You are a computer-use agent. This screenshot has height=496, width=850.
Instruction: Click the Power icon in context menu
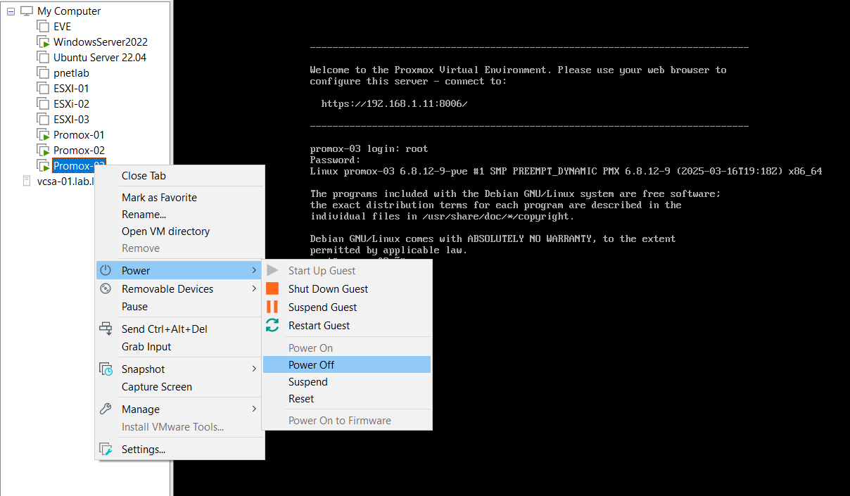[106, 270]
